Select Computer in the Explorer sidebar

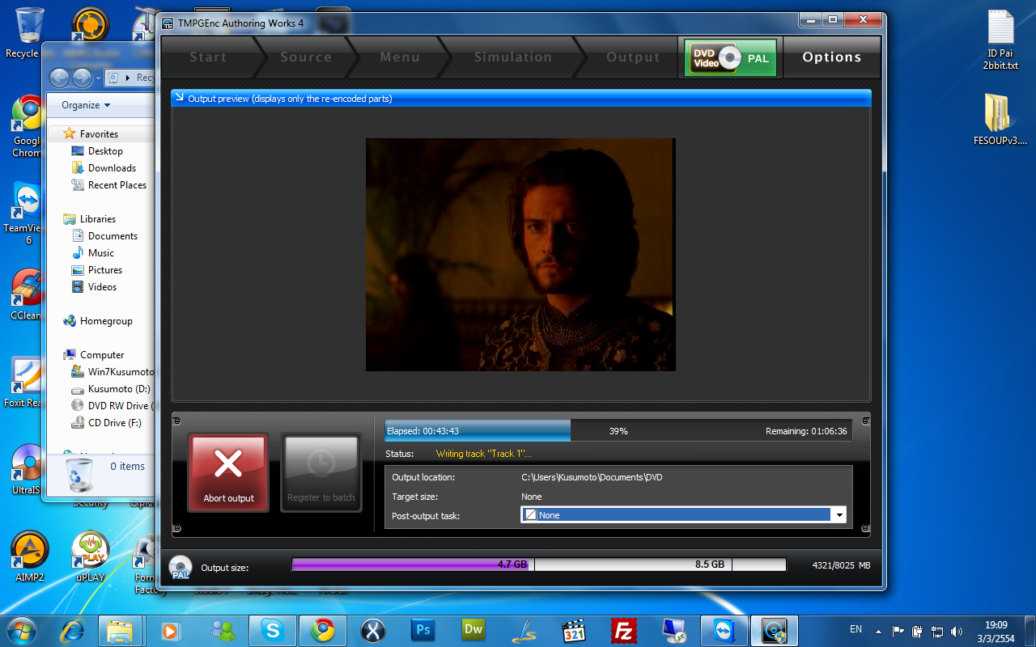[x=102, y=355]
